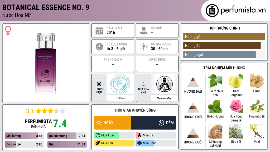Click the clock icon for Độ lưu hương
This screenshot has width=270, height=152.
99,47
